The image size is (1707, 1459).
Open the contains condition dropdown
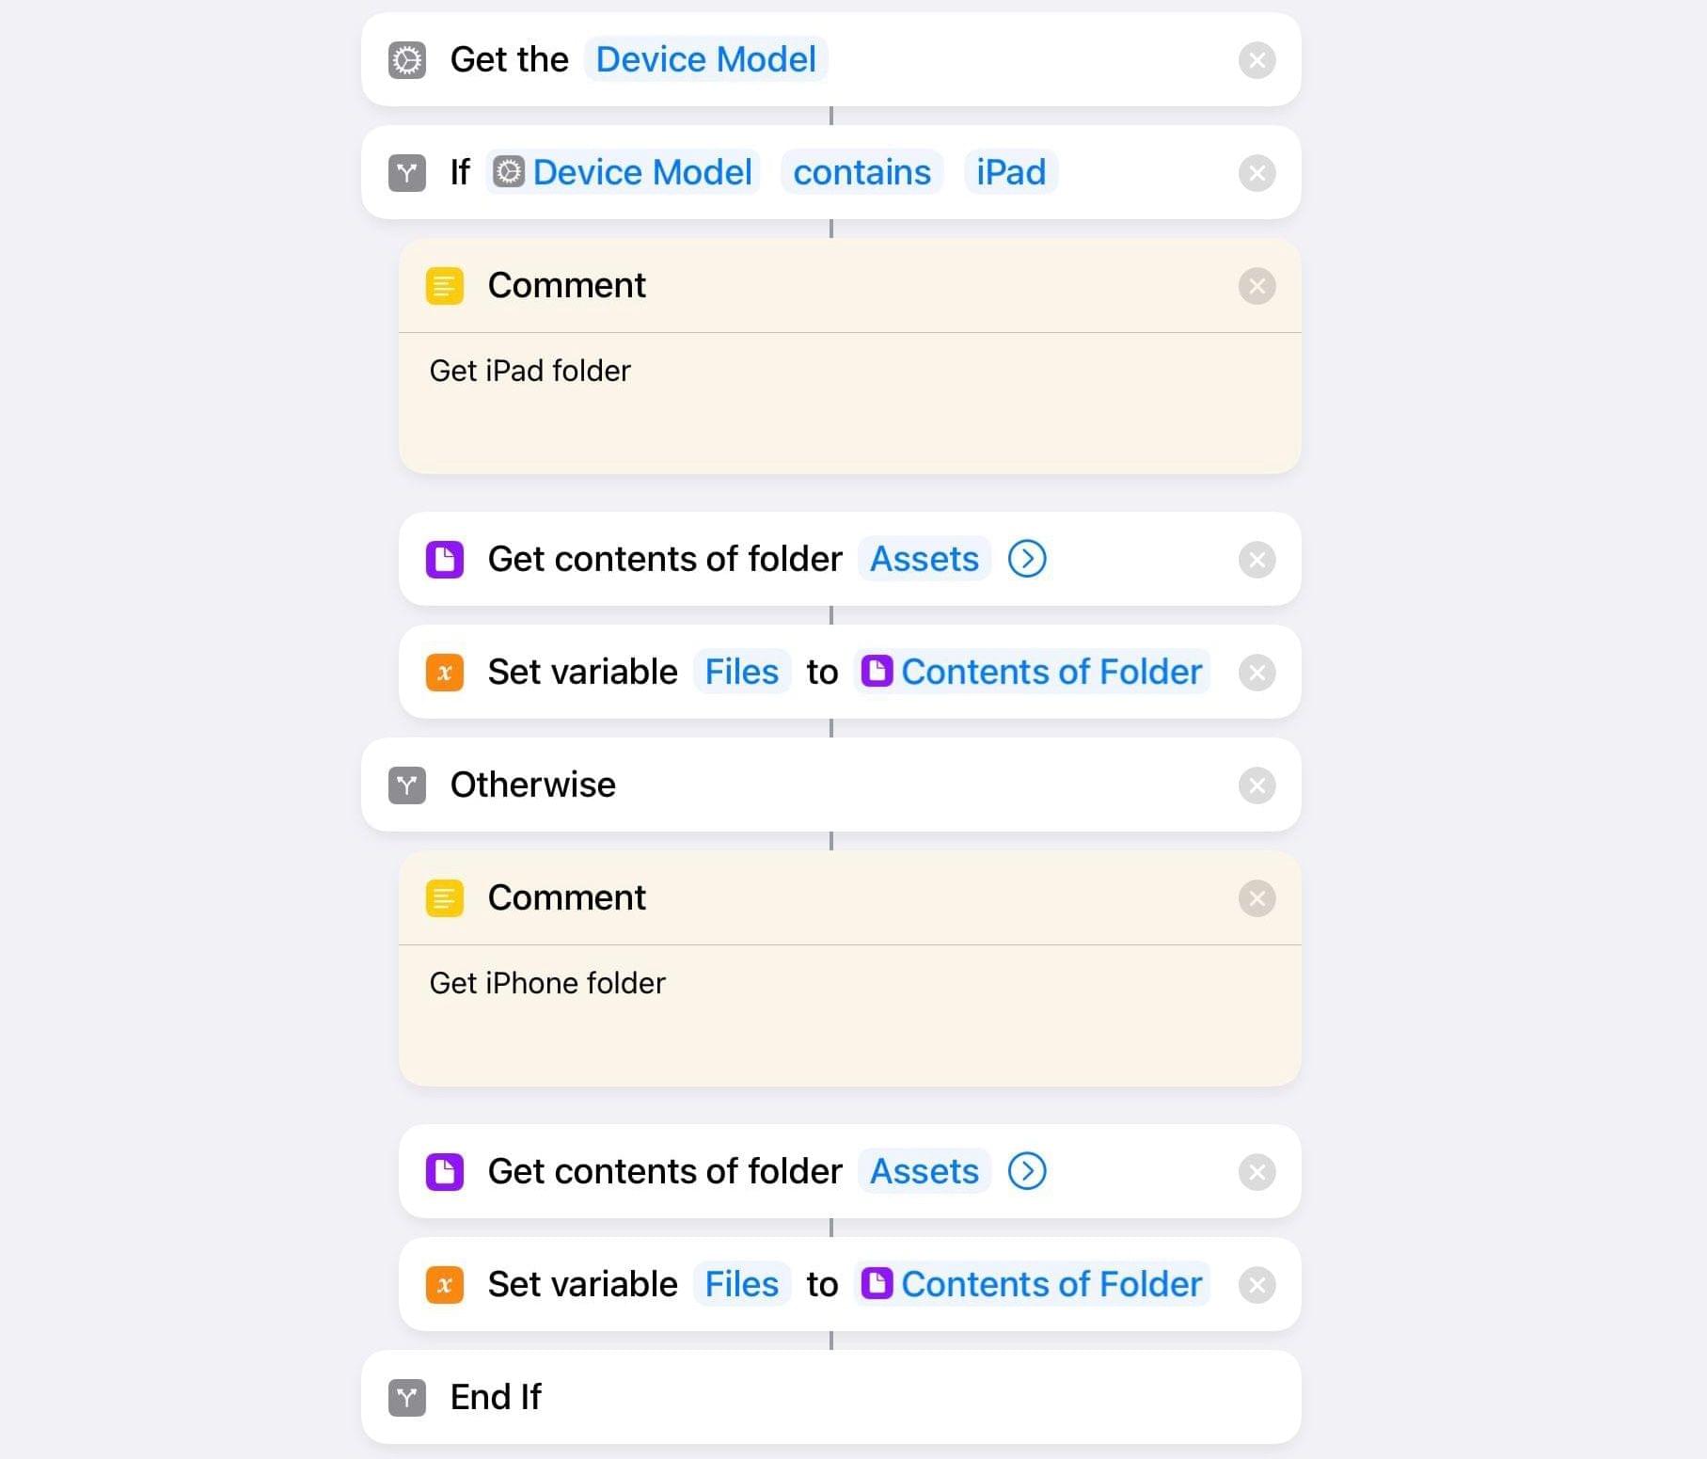[x=861, y=172]
